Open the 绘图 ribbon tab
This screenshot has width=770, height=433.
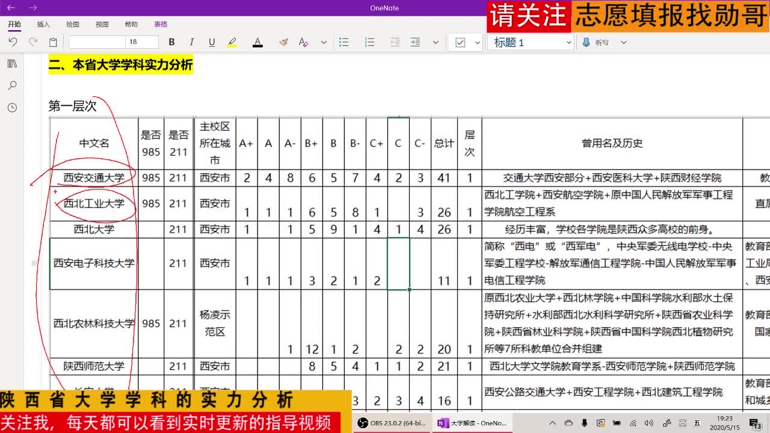pyautogui.click(x=73, y=24)
